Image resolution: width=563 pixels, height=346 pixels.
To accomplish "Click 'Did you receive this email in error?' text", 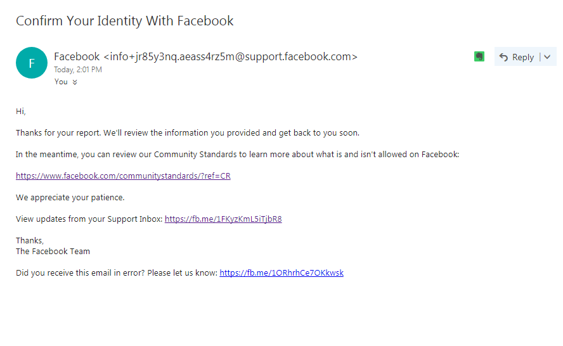I will [117, 273].
